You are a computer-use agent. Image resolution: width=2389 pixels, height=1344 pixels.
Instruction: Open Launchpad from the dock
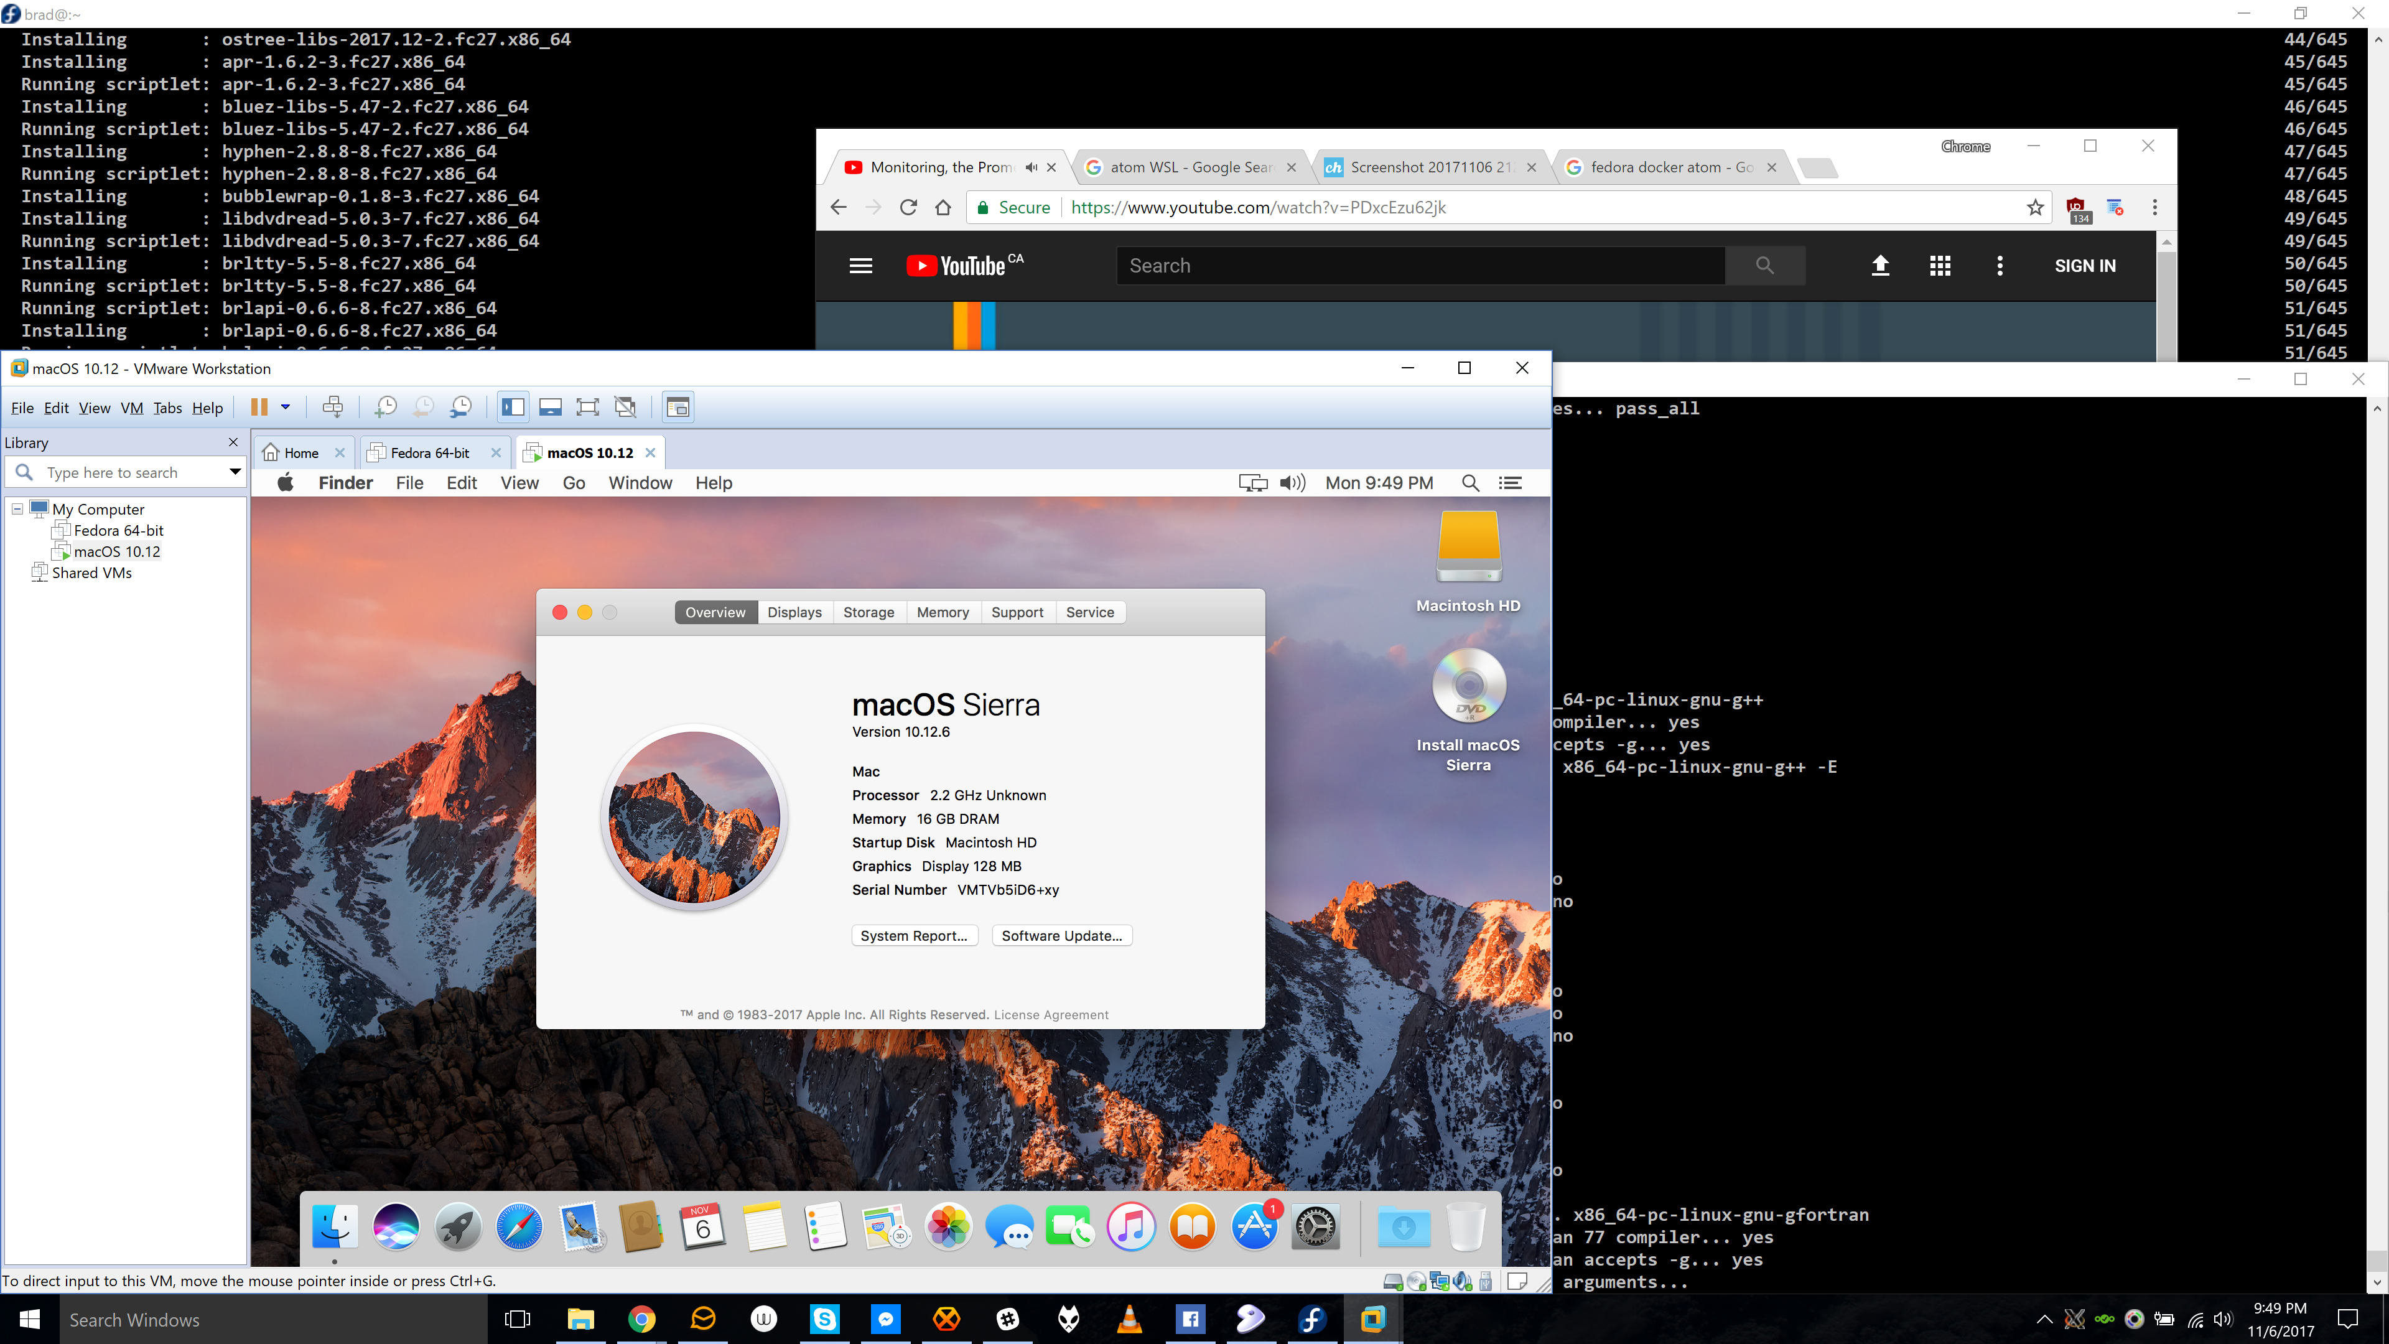457,1228
